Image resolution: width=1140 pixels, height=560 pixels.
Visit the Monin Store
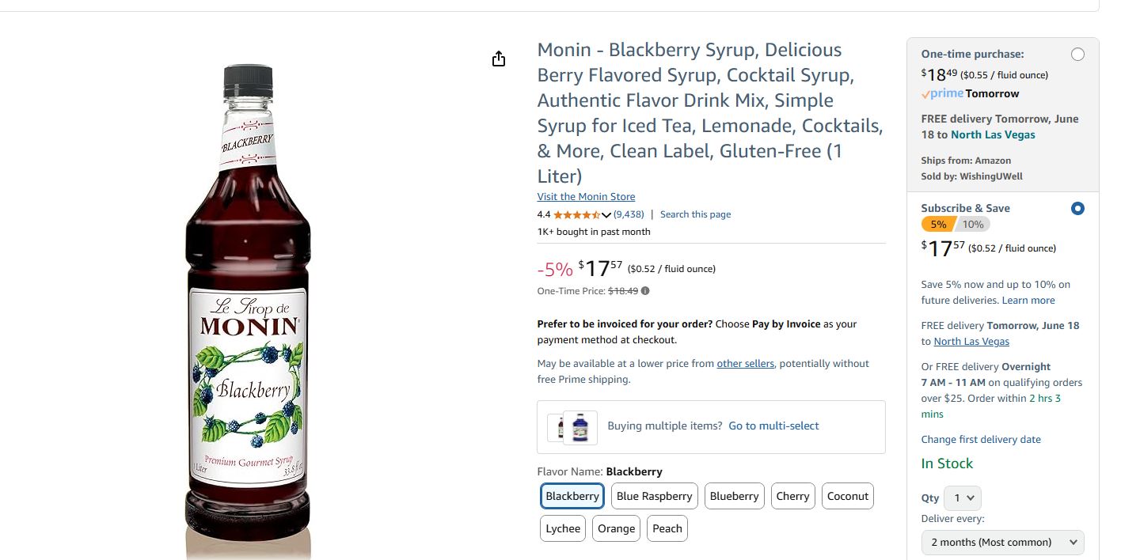pyautogui.click(x=586, y=196)
